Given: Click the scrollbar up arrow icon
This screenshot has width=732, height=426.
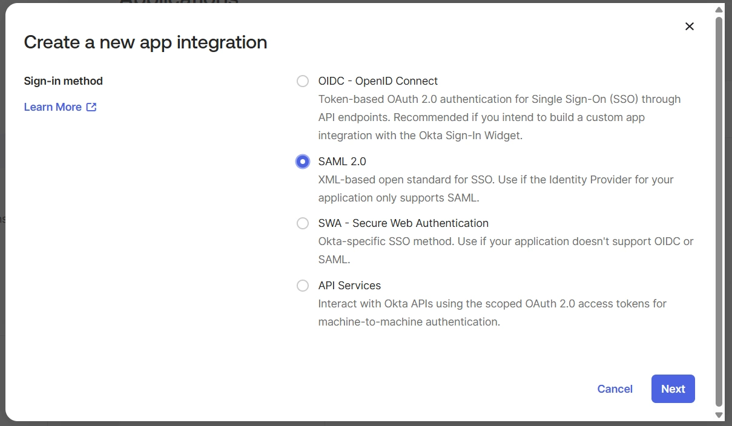Looking at the screenshot, I should click(719, 8).
